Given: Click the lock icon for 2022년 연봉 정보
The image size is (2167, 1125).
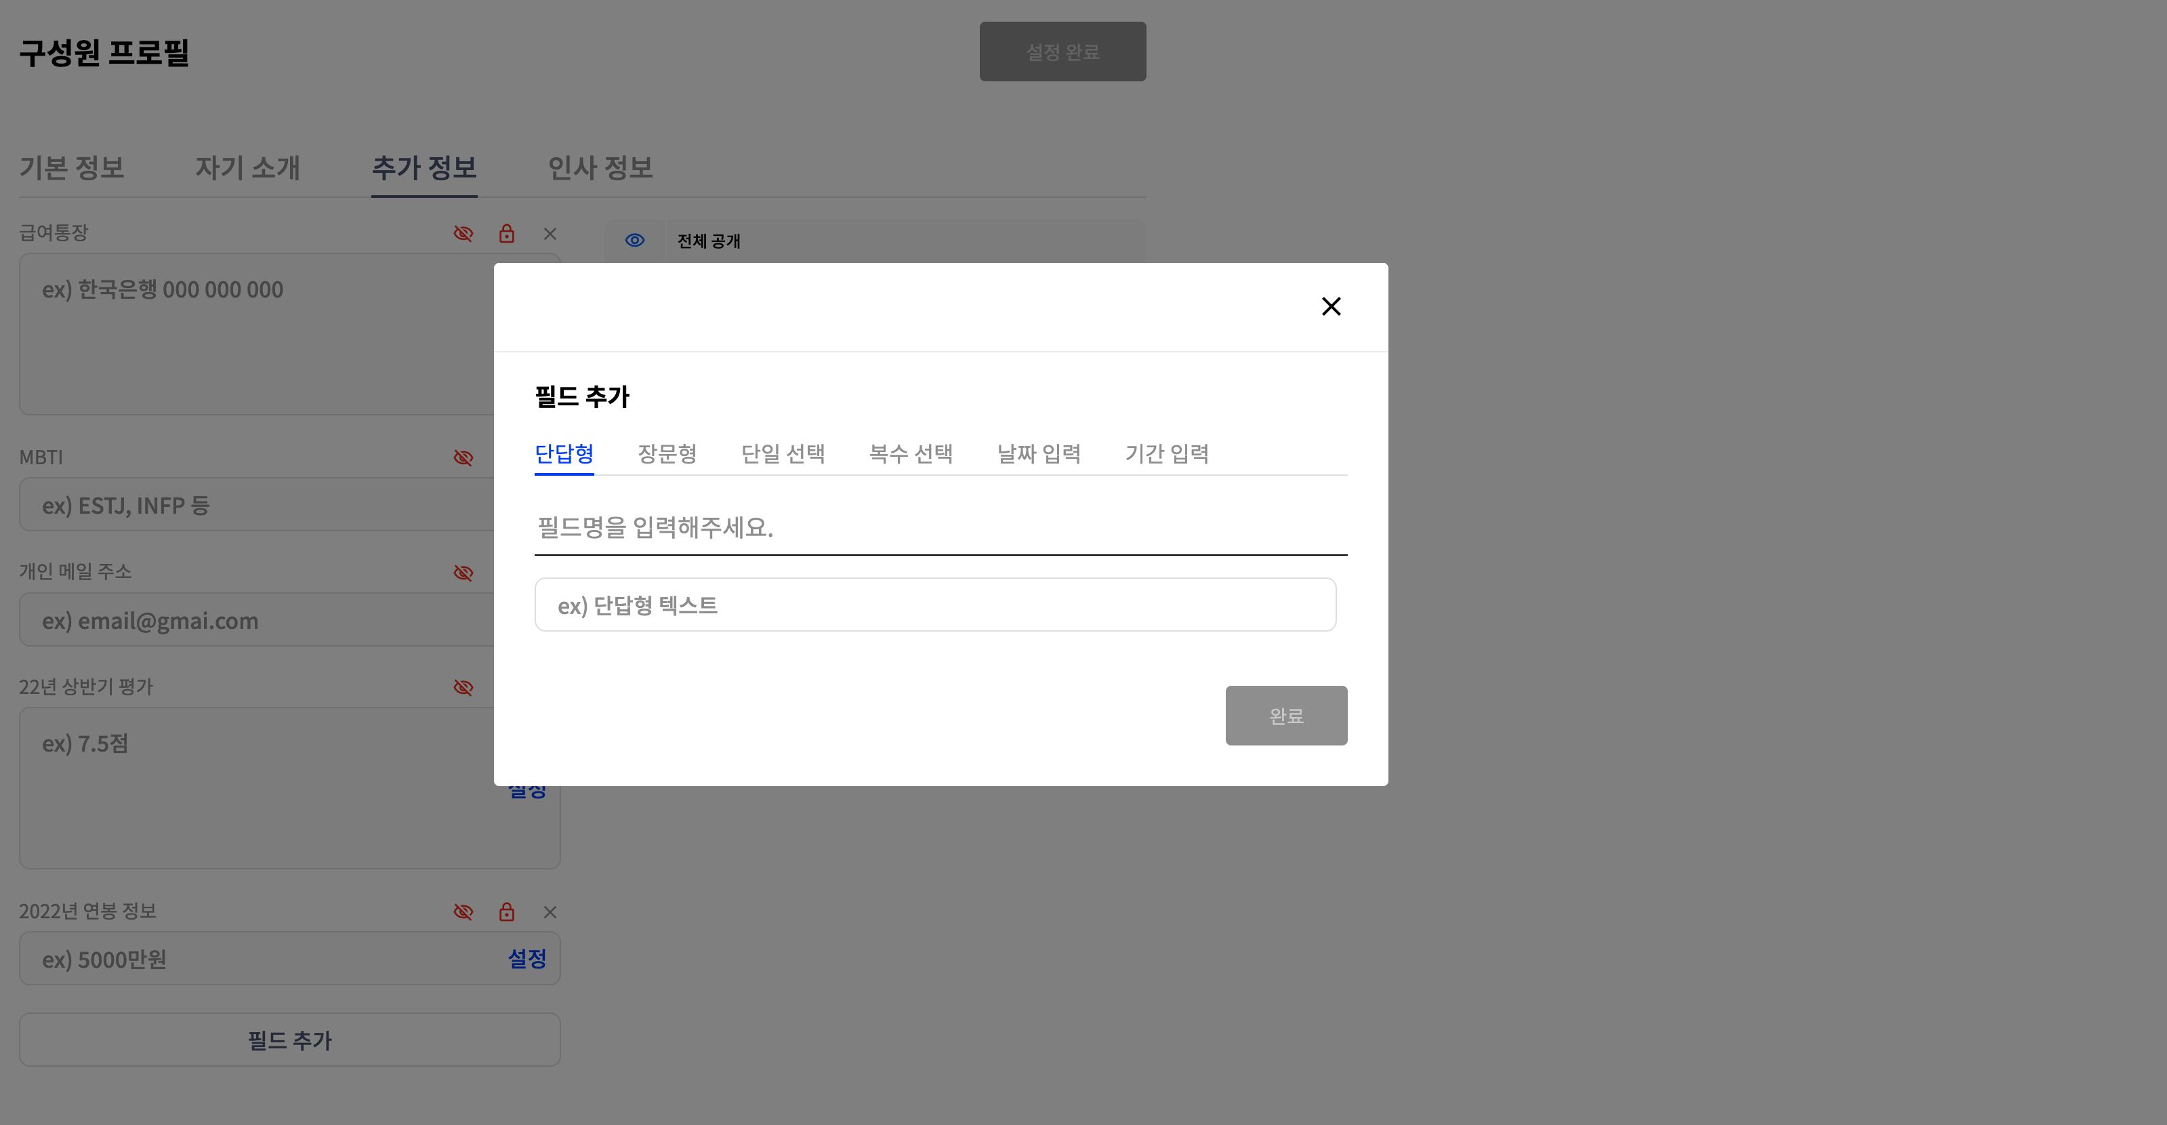Looking at the screenshot, I should 506,912.
